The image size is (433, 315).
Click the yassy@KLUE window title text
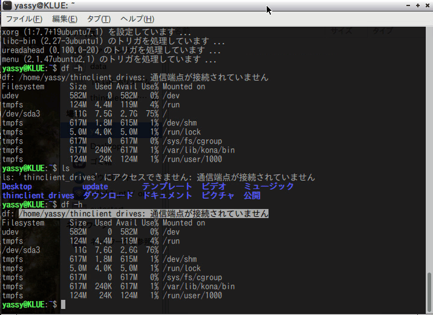pyautogui.click(x=45, y=5)
